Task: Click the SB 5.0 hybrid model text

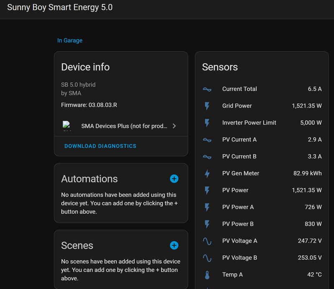Action: (x=78, y=85)
